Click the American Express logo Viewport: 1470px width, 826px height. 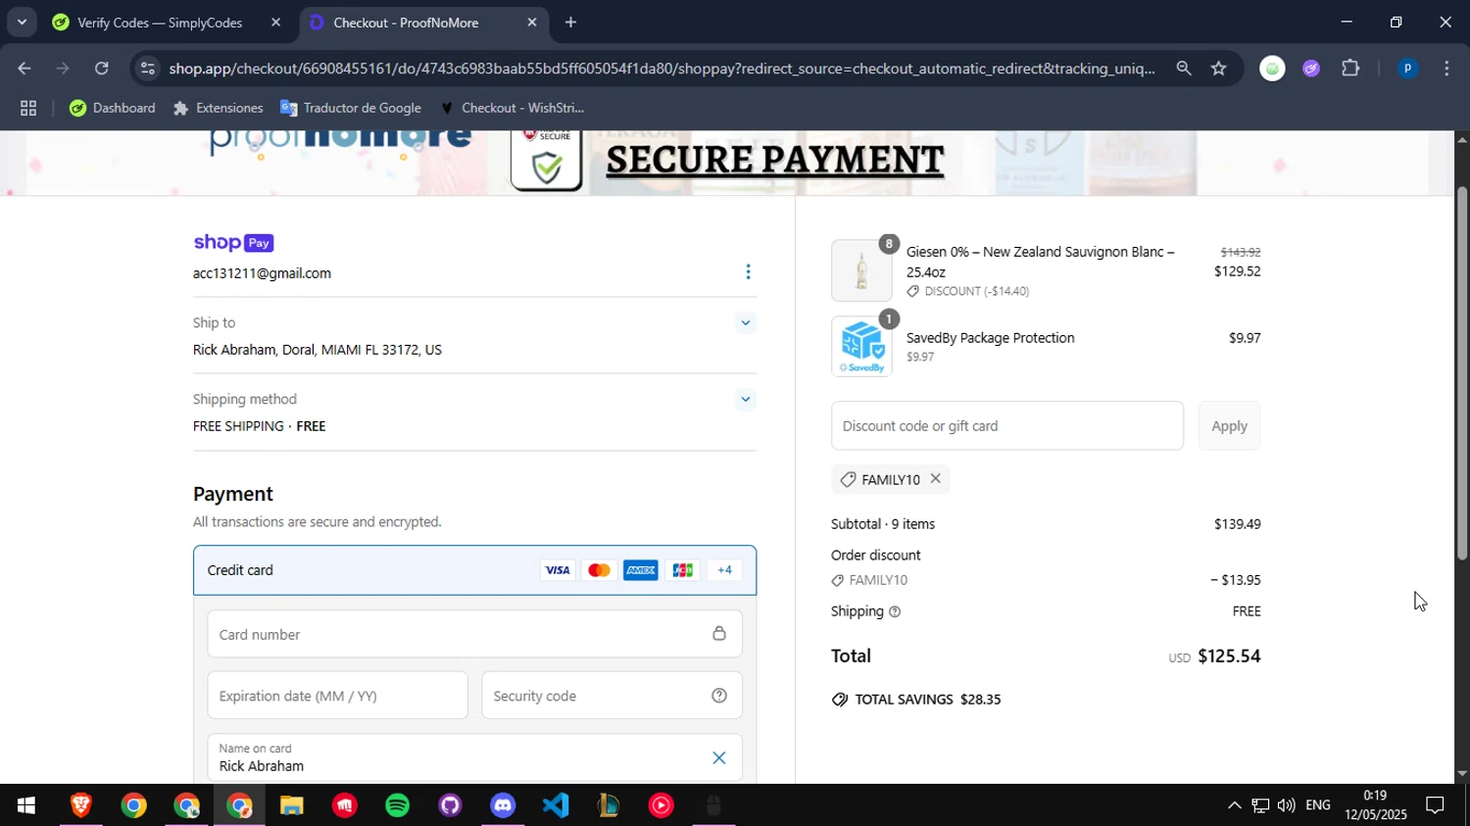[x=641, y=570]
